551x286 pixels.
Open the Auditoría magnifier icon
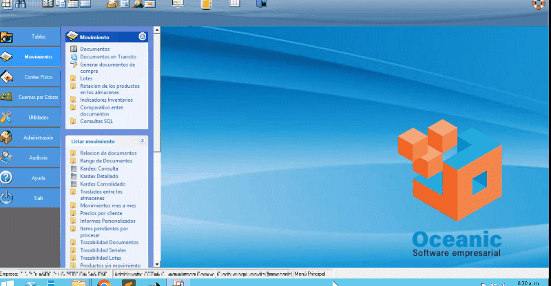coord(7,157)
